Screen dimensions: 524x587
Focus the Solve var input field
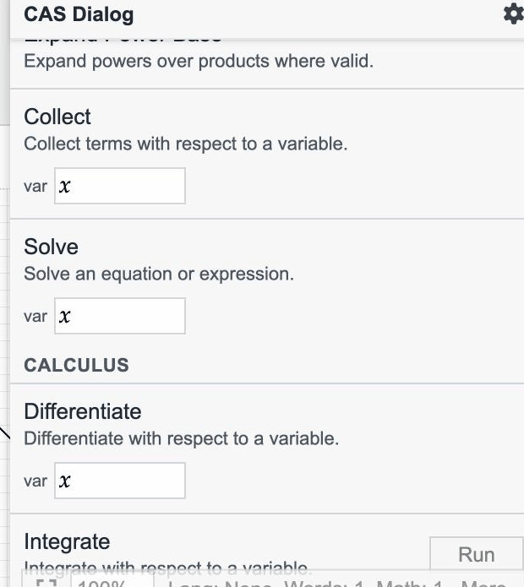120,316
